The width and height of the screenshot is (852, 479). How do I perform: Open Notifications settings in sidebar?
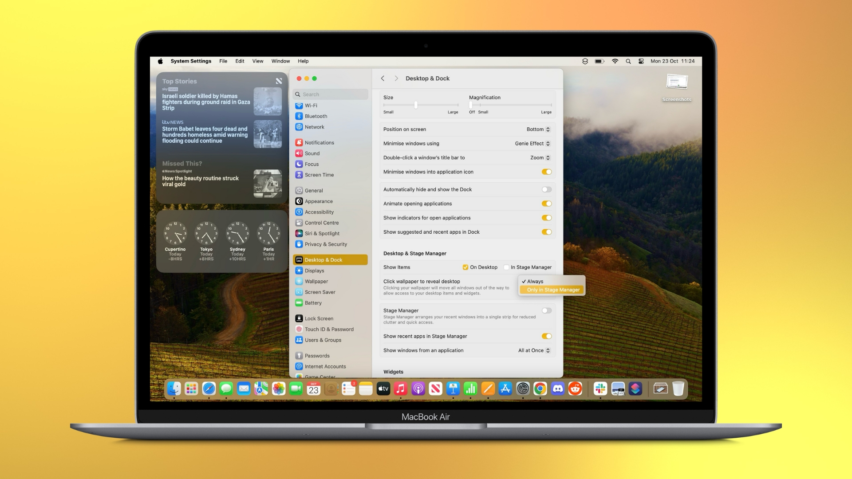tap(330, 142)
